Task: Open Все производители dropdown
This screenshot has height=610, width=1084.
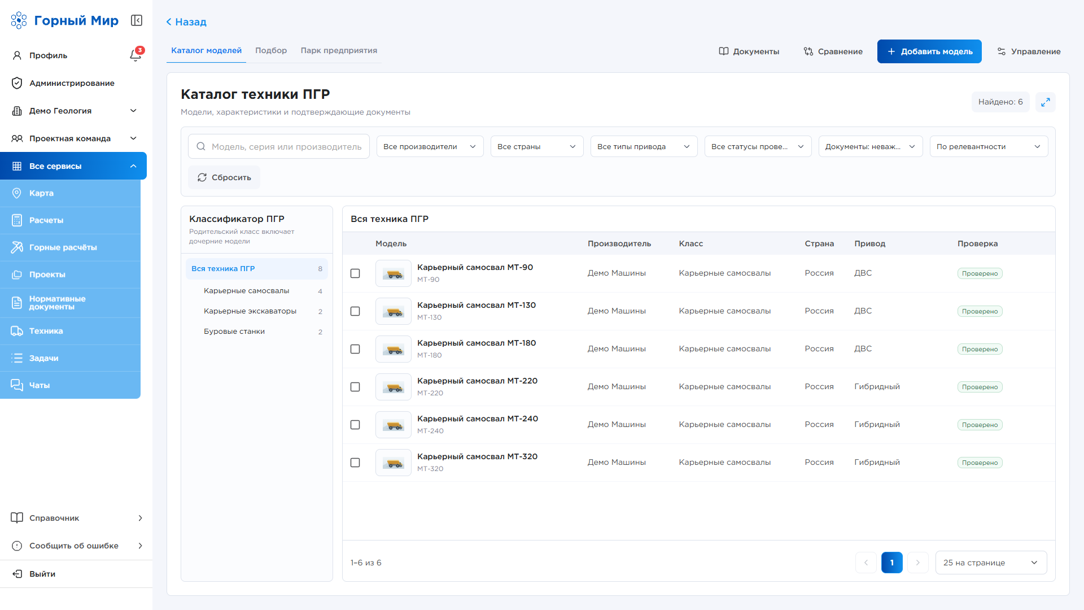Action: [x=430, y=146]
